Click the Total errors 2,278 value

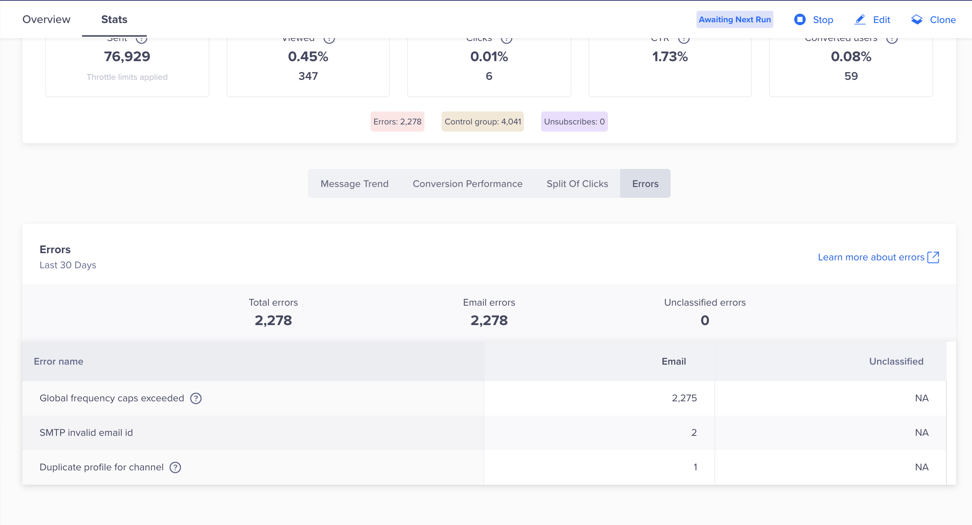point(273,320)
